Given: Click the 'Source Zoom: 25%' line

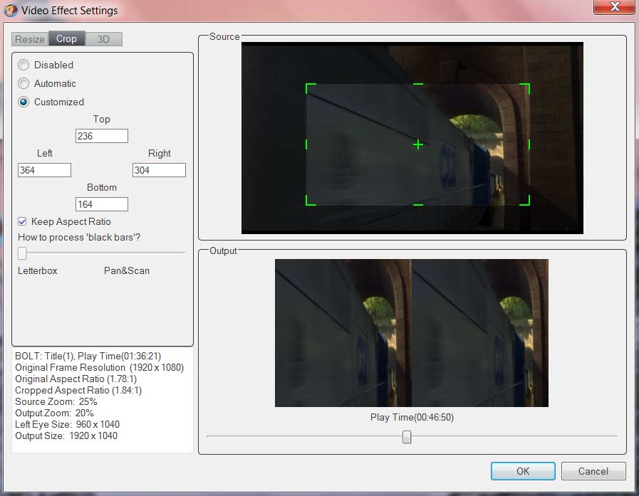Looking at the screenshot, I should click(x=56, y=402).
